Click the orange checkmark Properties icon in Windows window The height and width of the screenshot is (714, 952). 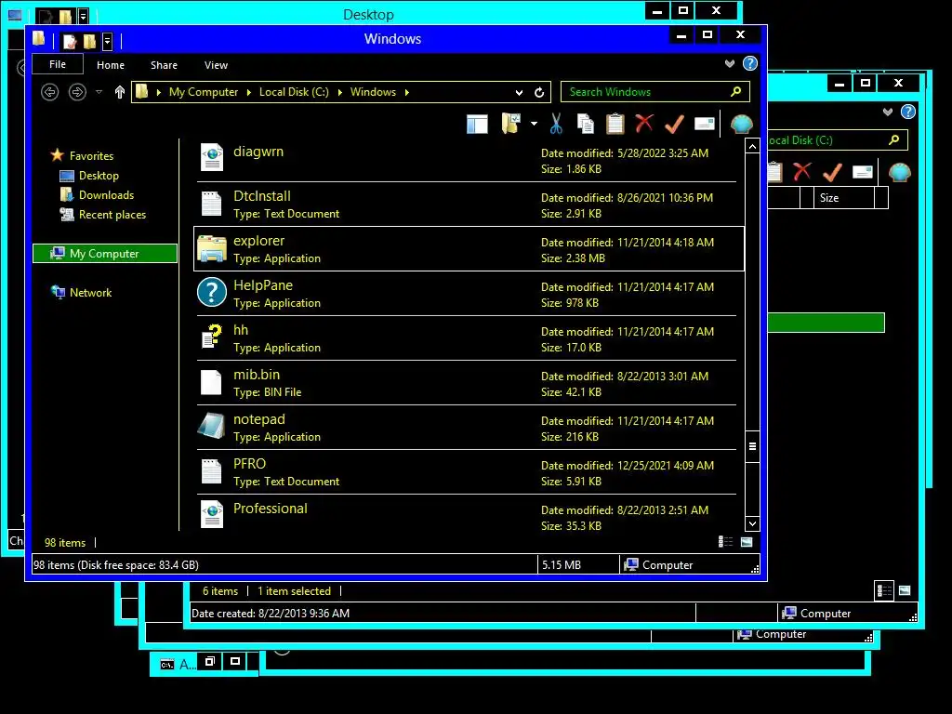674,124
